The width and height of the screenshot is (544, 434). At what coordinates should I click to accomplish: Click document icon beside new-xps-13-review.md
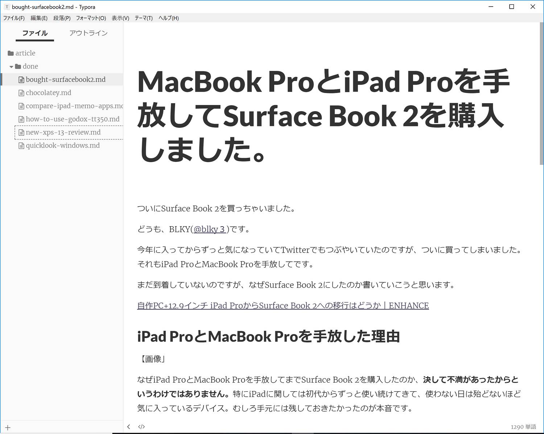(21, 133)
